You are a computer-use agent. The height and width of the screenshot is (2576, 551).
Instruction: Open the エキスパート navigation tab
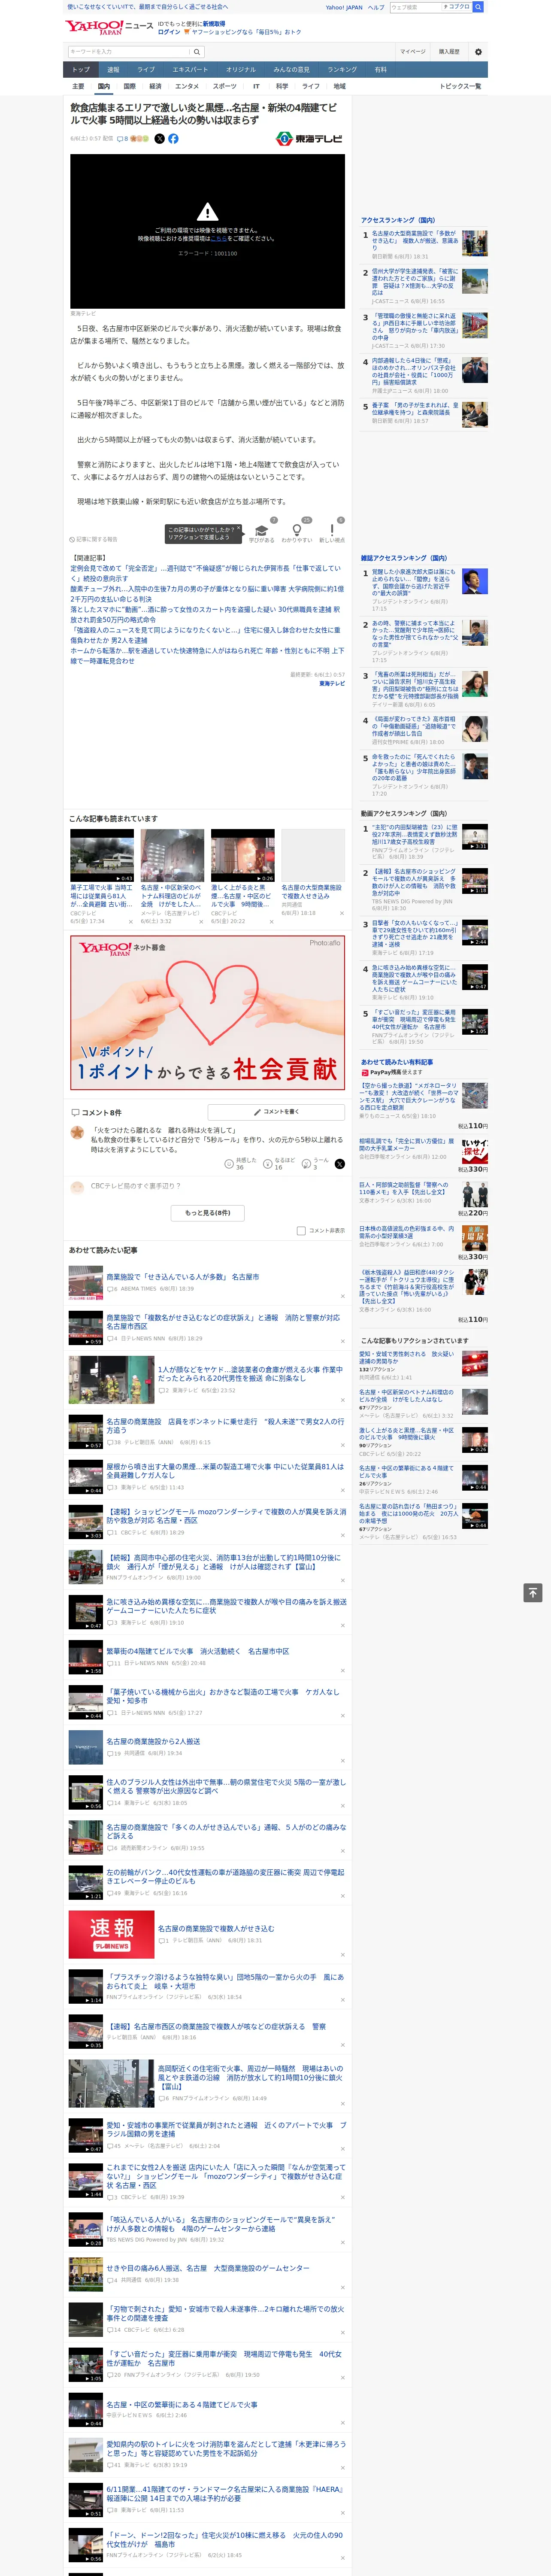click(190, 70)
